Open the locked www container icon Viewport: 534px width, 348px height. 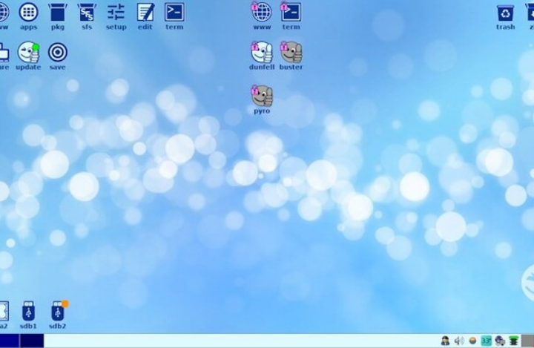[261, 13]
